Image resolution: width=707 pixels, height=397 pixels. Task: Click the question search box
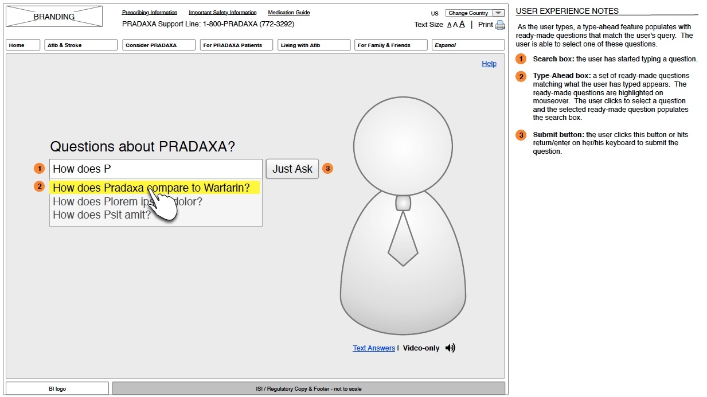point(156,169)
